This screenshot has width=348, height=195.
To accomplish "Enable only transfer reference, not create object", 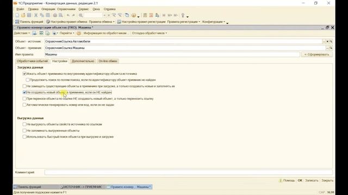I will click(24, 99).
